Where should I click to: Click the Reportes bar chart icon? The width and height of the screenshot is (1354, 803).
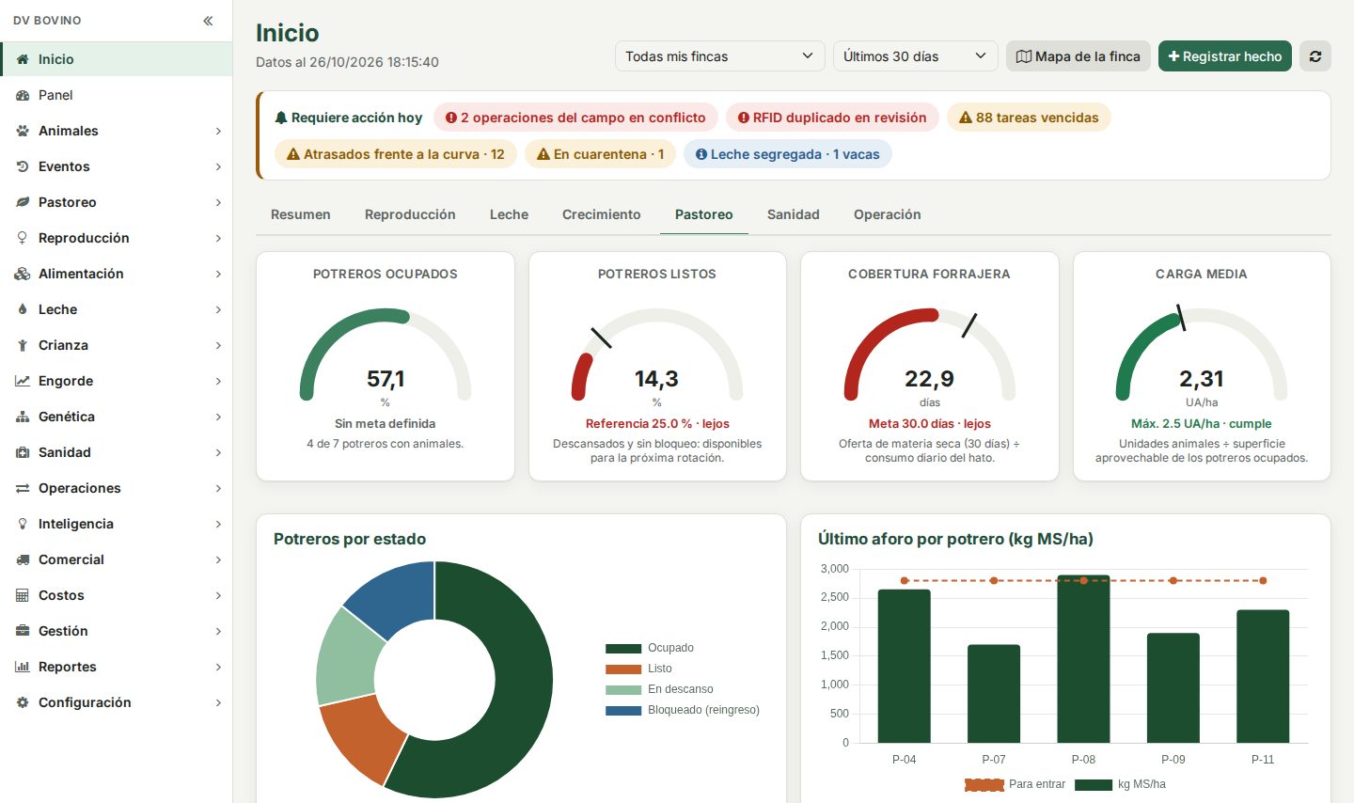(23, 667)
